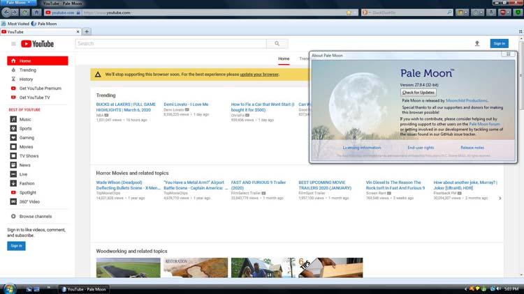Viewport: 524px width, 294px height.
Task: Go back with the browser back arrow
Action: (x=6, y=13)
